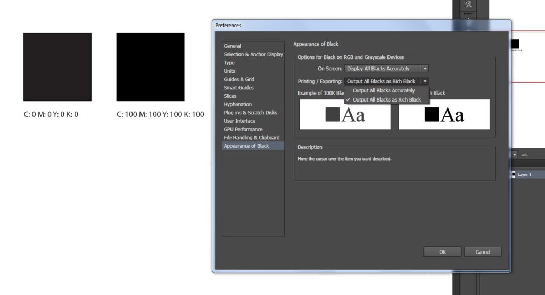Image resolution: width=545 pixels, height=295 pixels.
Task: Open File Handling & Clipboard preferences
Action: [x=251, y=138]
